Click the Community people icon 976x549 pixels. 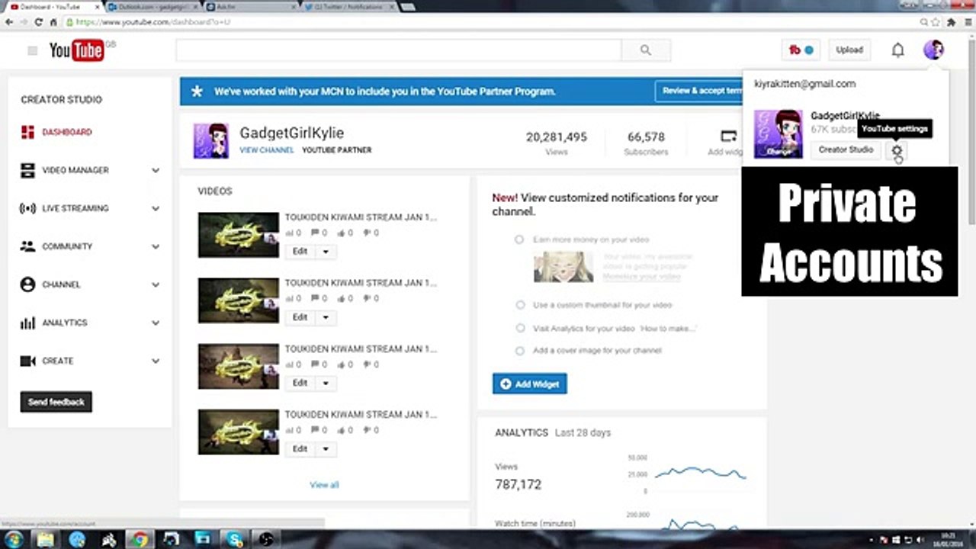[x=27, y=247]
